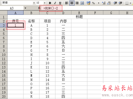Select column A header
The image size is (133, 99).
click(x=15, y=13)
